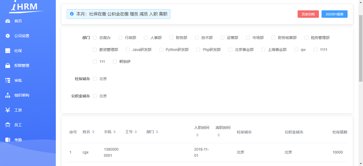Image resolution: width=363 pixels, height=166 pixels.
Task: Click the 202001报表 button
Action: coord(334,14)
